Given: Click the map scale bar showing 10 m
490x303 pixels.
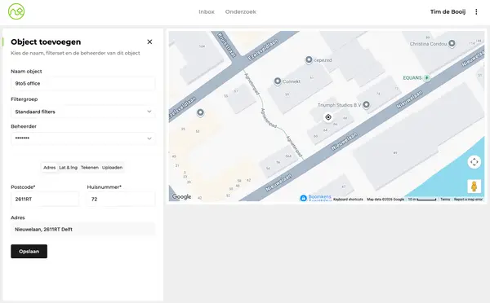Looking at the screenshot, I should click(x=422, y=200).
